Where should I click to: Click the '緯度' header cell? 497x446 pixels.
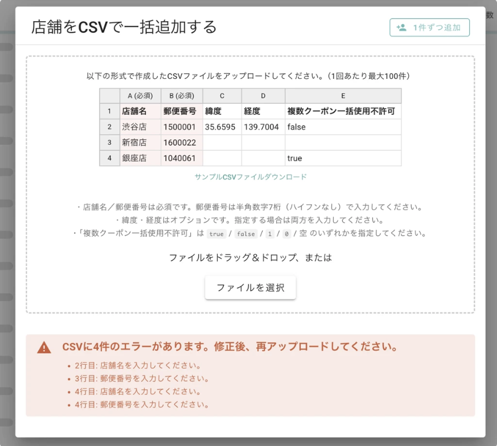(x=222, y=111)
